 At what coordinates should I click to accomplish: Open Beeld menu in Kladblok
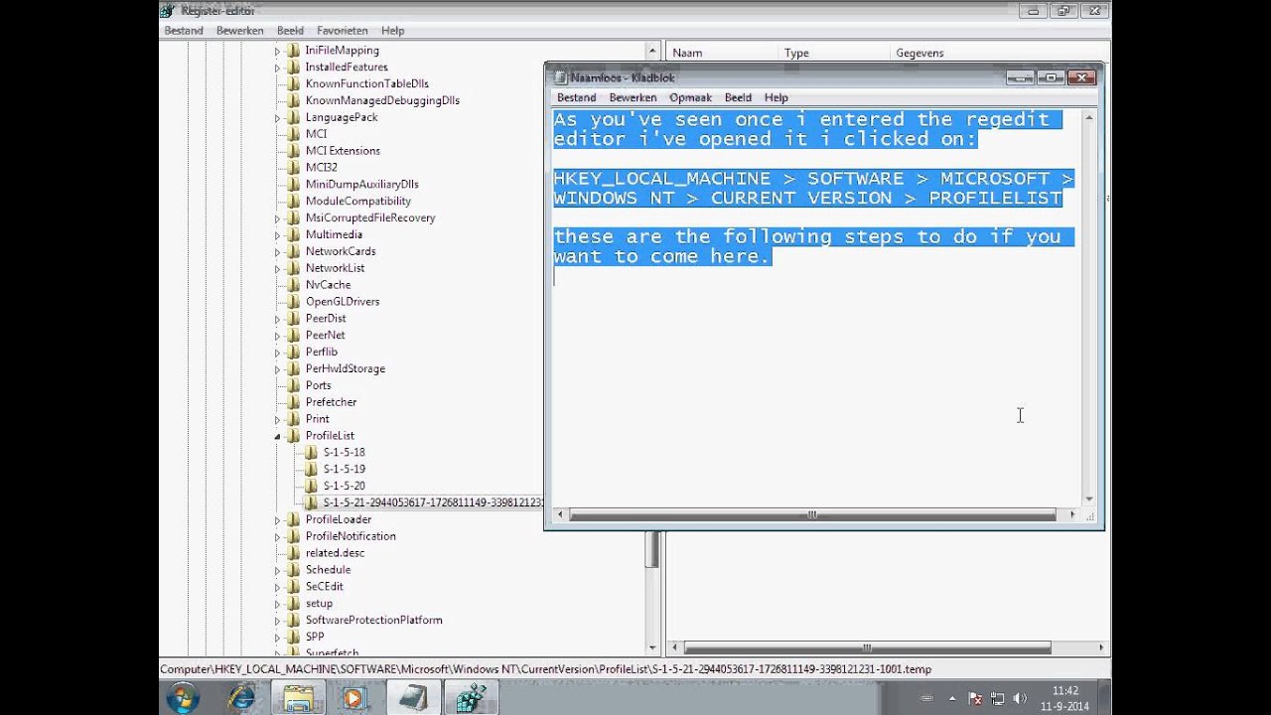tap(738, 97)
